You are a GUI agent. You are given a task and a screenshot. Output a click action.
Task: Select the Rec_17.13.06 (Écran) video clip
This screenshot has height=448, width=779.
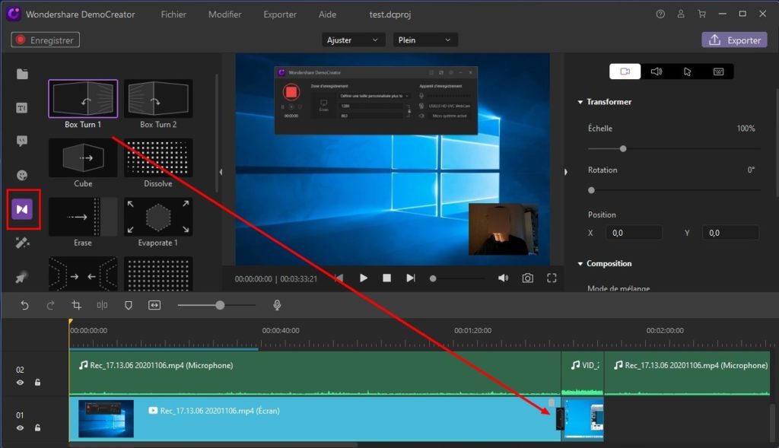[314, 418]
